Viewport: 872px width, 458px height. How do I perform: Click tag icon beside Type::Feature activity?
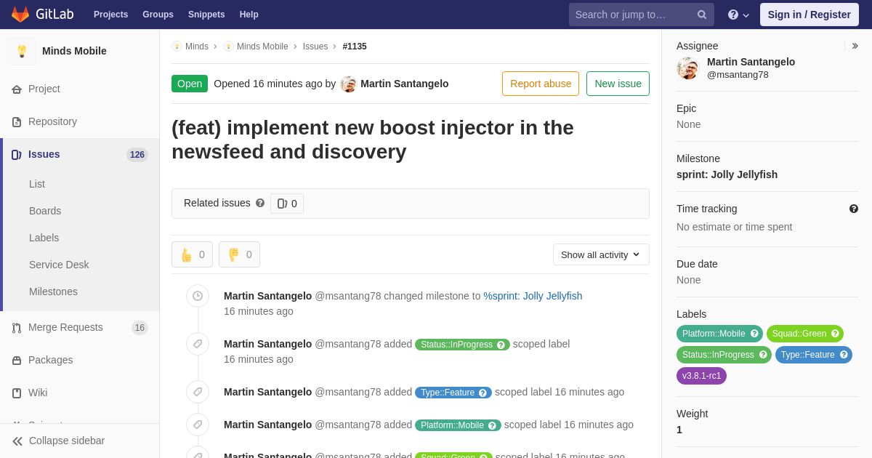198,392
